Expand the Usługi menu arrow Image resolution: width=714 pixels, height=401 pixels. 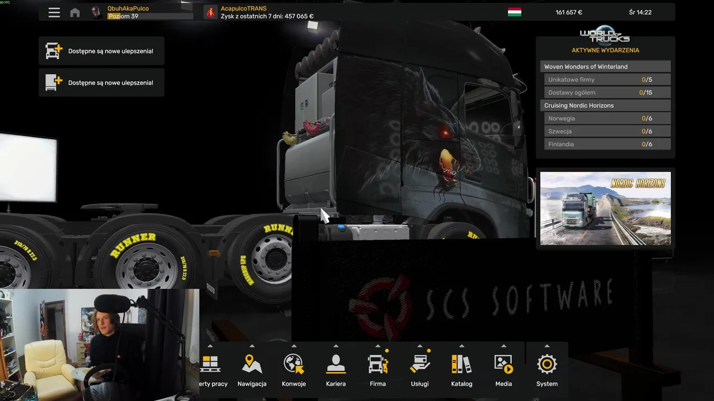tap(419, 346)
